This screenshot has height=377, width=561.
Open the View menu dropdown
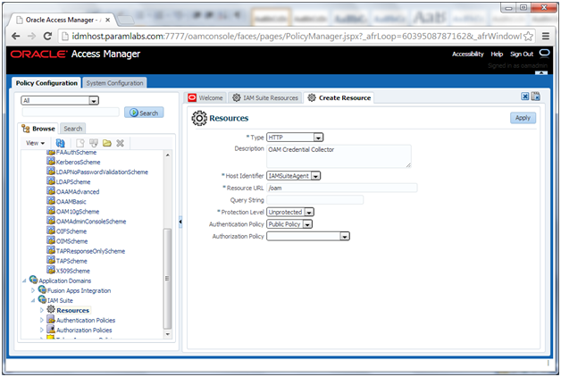[x=35, y=143]
